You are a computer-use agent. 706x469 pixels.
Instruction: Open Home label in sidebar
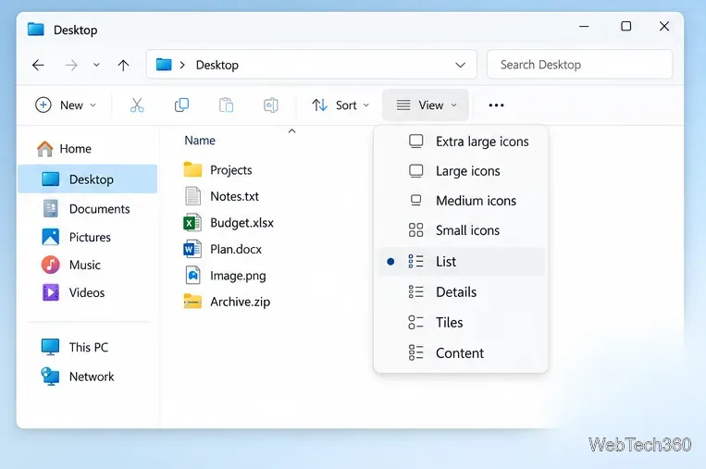click(x=76, y=149)
